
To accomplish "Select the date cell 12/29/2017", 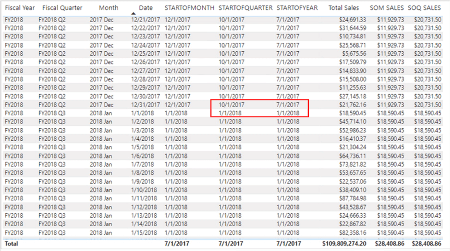I will [145, 88].
